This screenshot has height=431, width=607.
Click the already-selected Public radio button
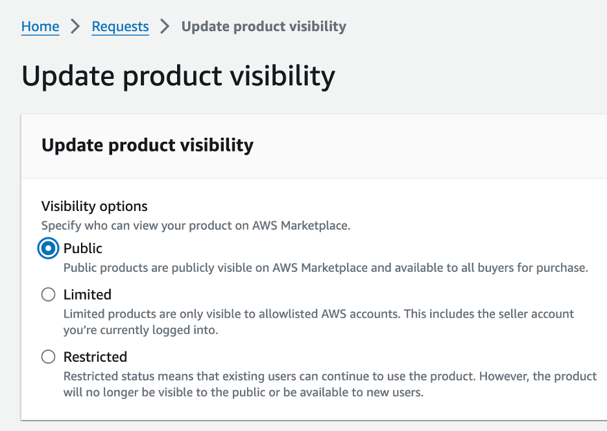[x=48, y=248]
